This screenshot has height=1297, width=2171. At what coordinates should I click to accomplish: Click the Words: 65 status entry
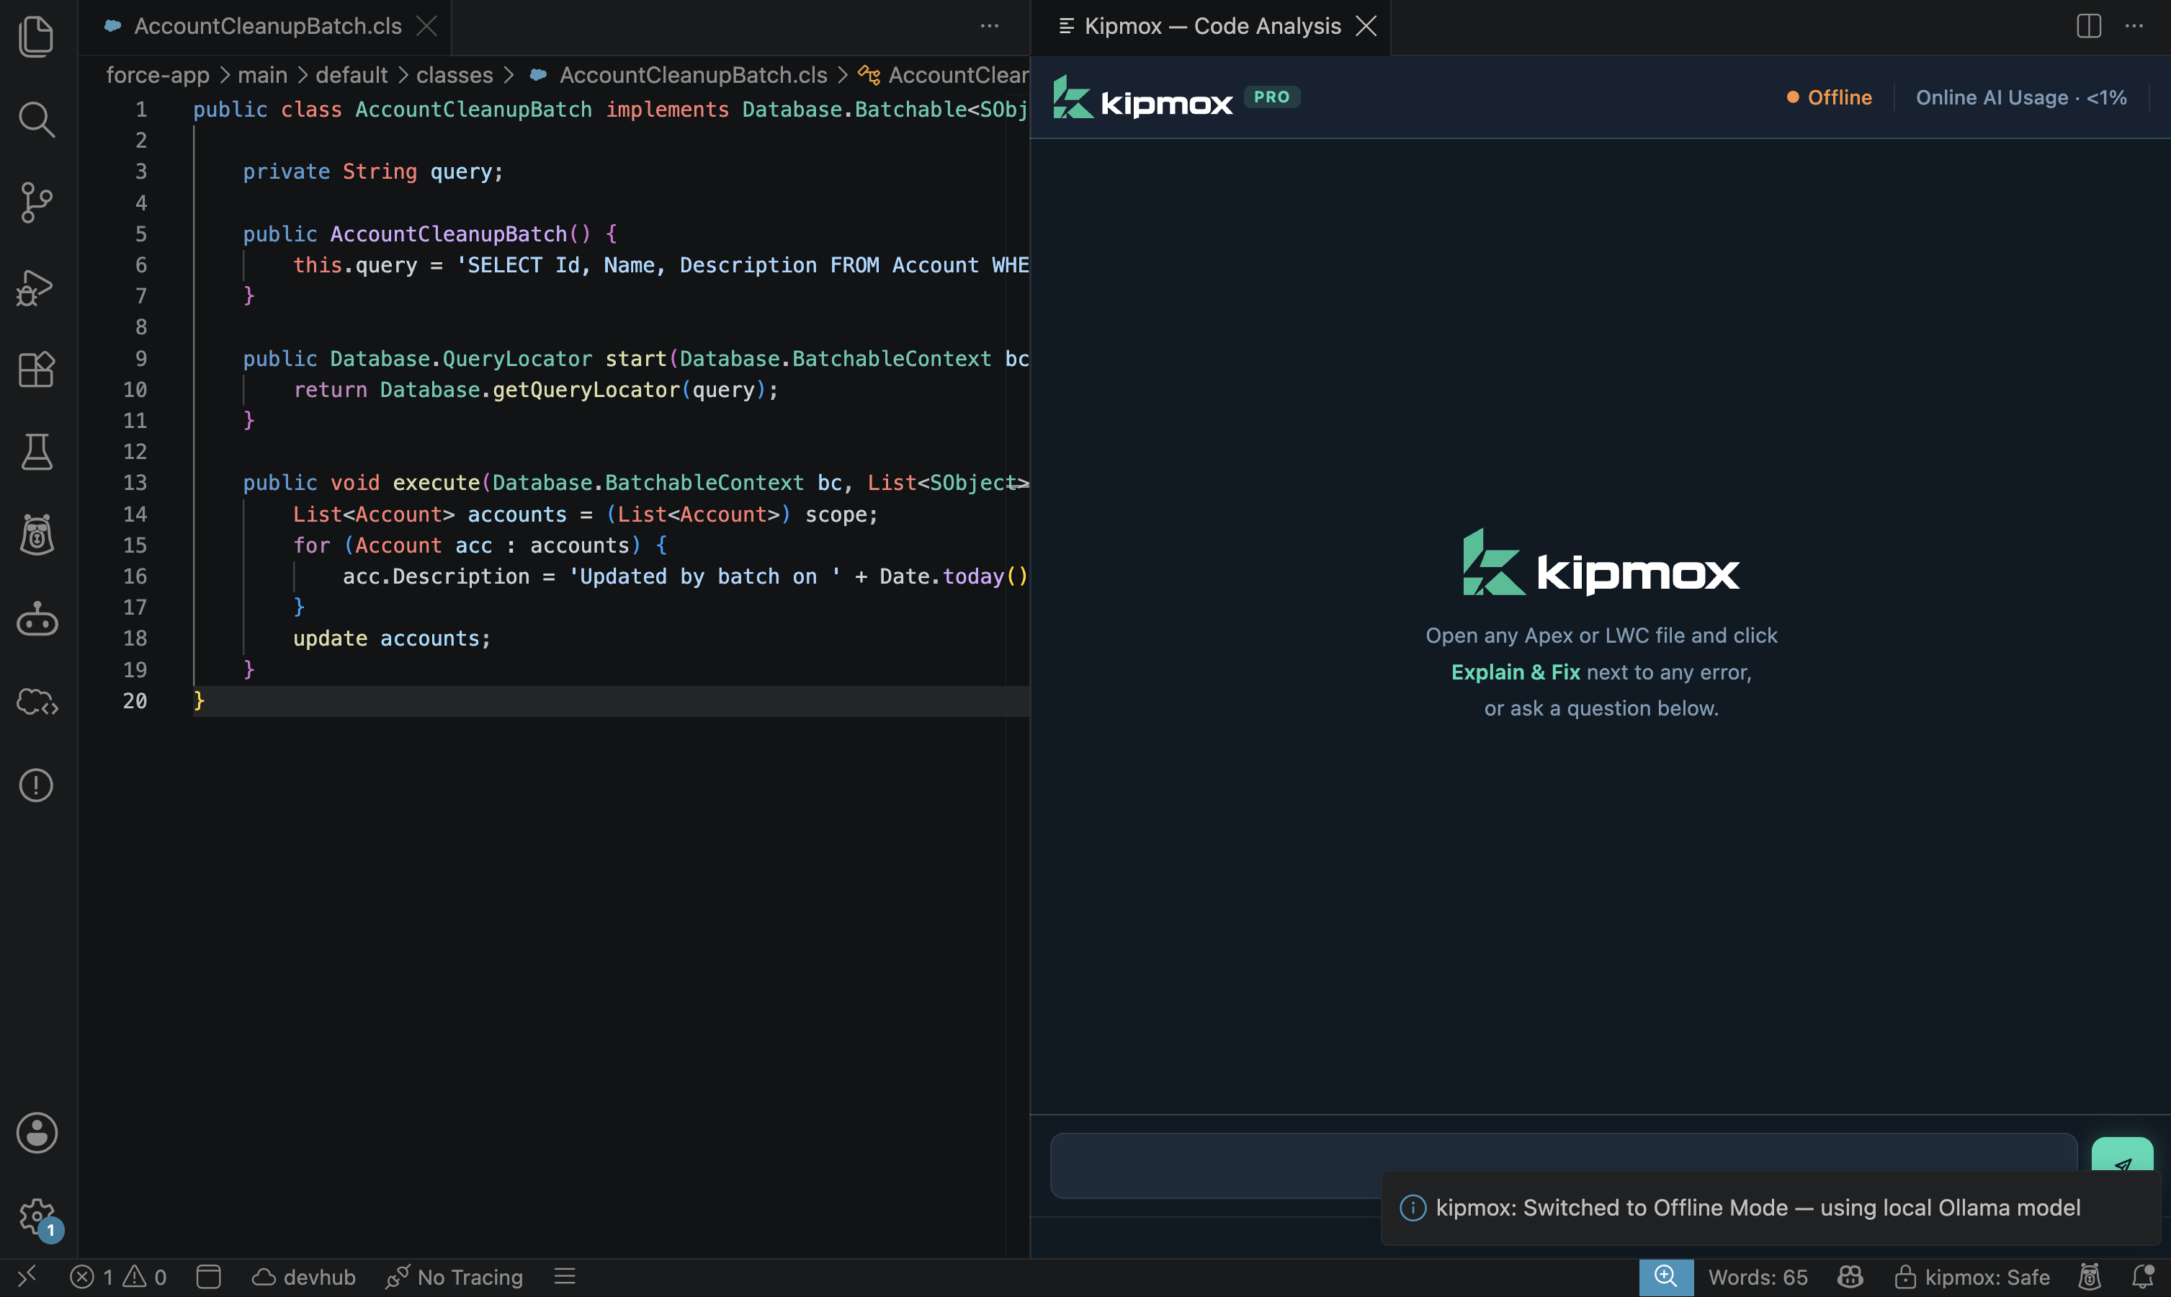[1758, 1277]
